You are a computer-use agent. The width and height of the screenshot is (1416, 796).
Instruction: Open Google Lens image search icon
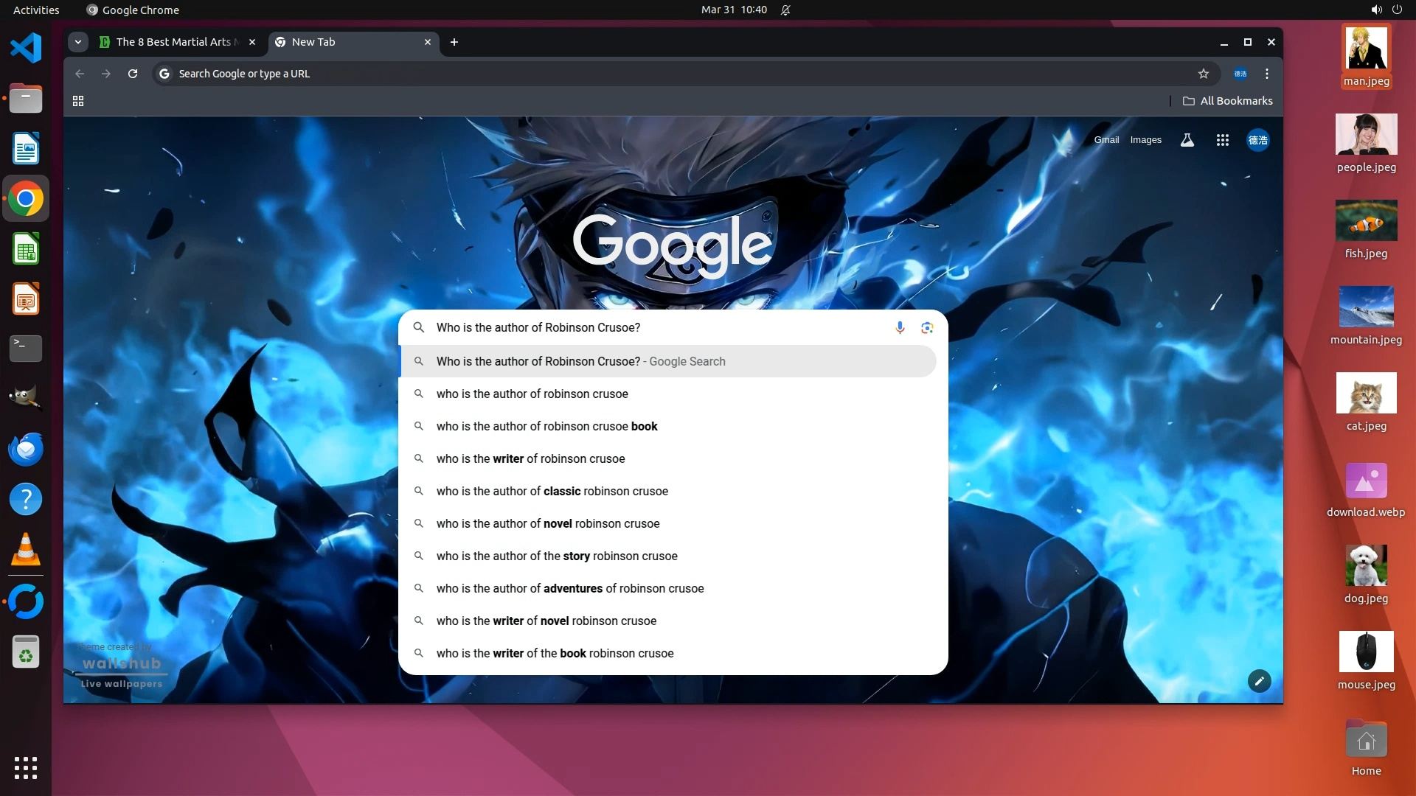pos(927,327)
